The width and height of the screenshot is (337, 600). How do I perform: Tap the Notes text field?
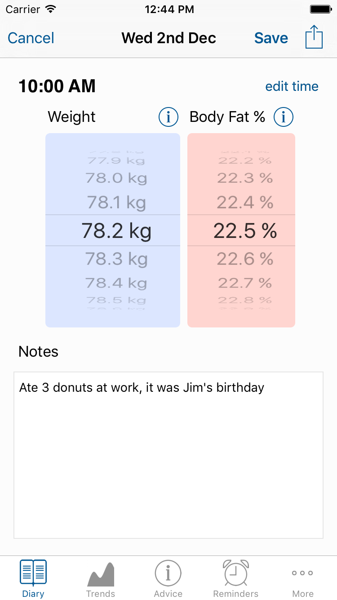(168, 454)
